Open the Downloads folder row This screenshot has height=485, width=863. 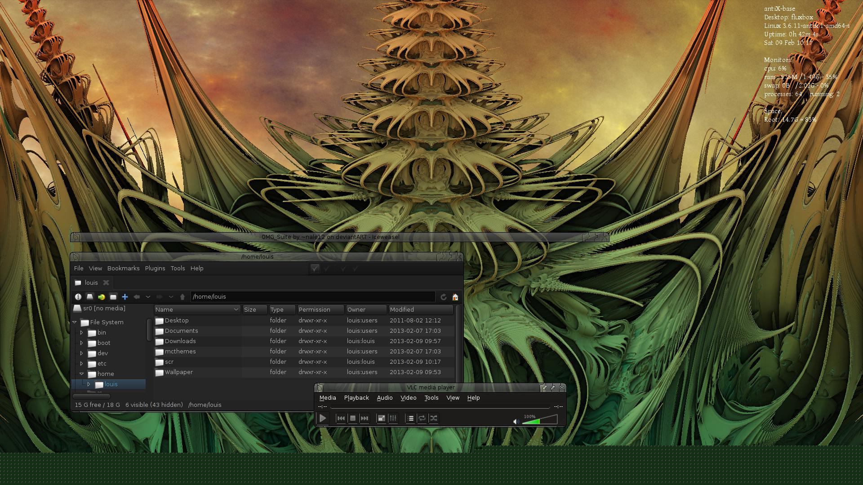[180, 341]
